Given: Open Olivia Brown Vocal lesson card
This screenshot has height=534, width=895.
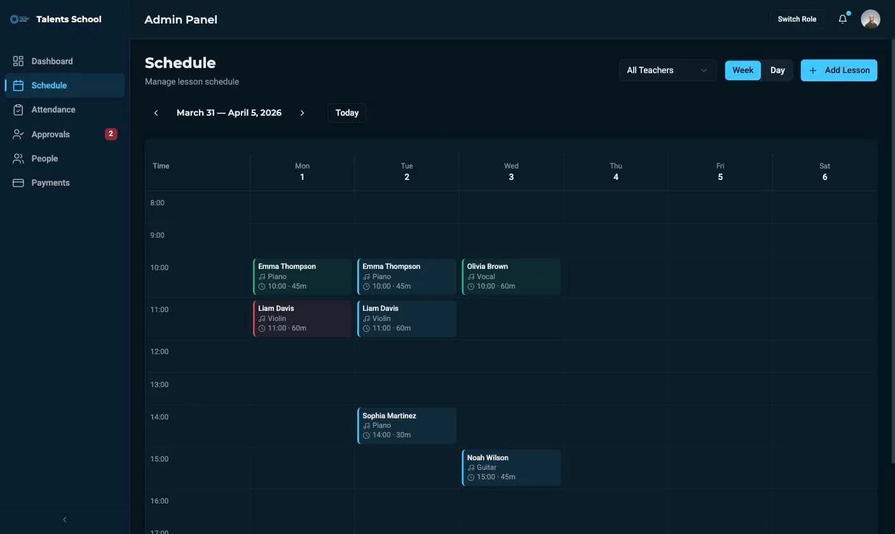Looking at the screenshot, I should point(512,277).
